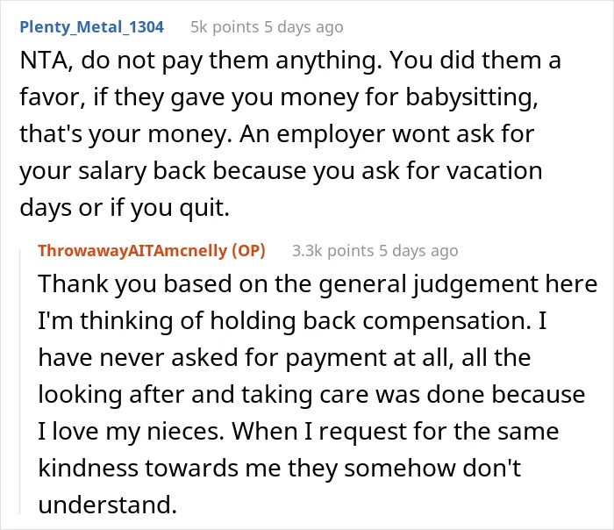Click line "have never asked for payment"
The image size is (614, 530).
[284, 357]
